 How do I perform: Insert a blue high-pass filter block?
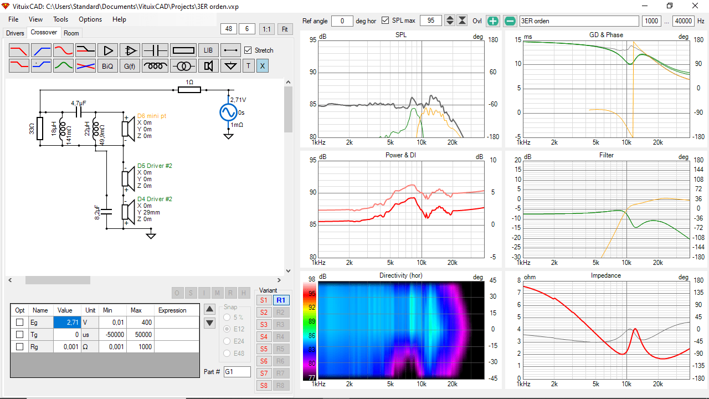(42, 50)
